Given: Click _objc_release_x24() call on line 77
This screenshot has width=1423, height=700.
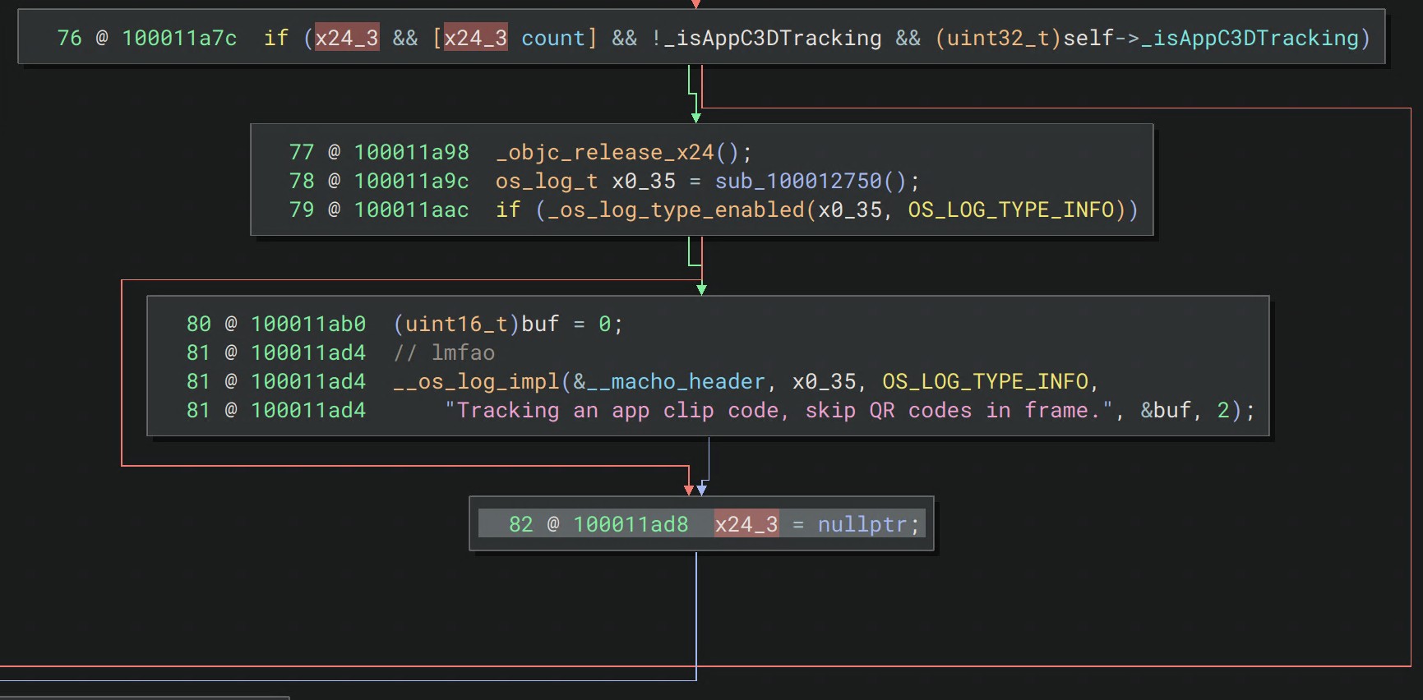Looking at the screenshot, I should coord(617,152).
